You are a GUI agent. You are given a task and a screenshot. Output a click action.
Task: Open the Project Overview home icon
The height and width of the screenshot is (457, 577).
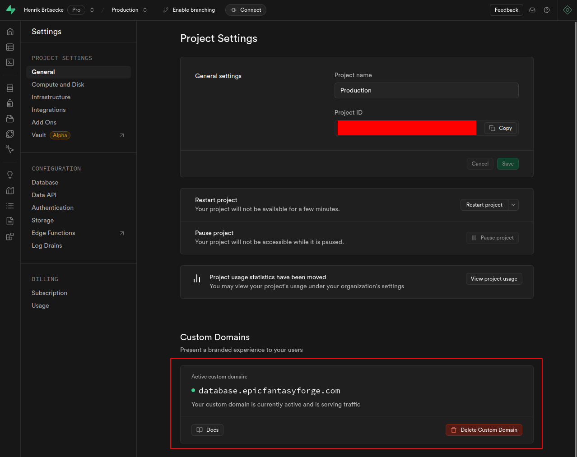pyautogui.click(x=10, y=32)
